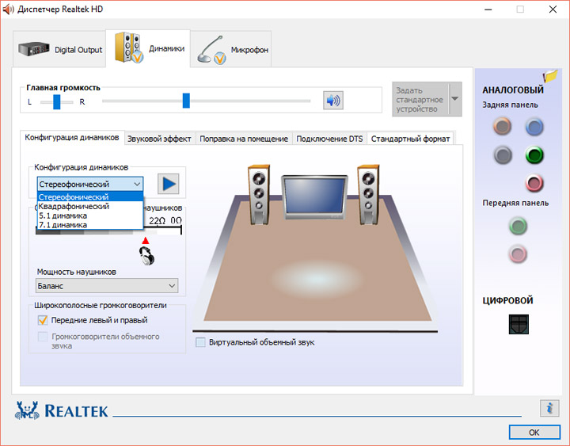Screen dimensions: 570x446
Task: Click the red impedance marker triangle
Action: pos(146,241)
